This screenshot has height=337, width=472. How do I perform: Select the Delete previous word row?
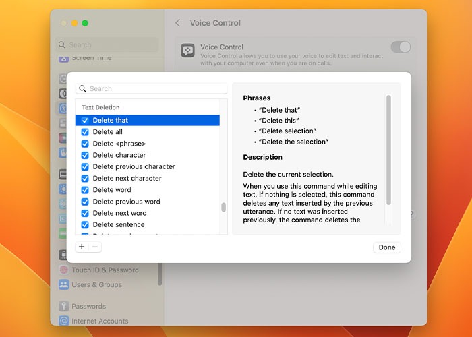pyautogui.click(x=148, y=202)
